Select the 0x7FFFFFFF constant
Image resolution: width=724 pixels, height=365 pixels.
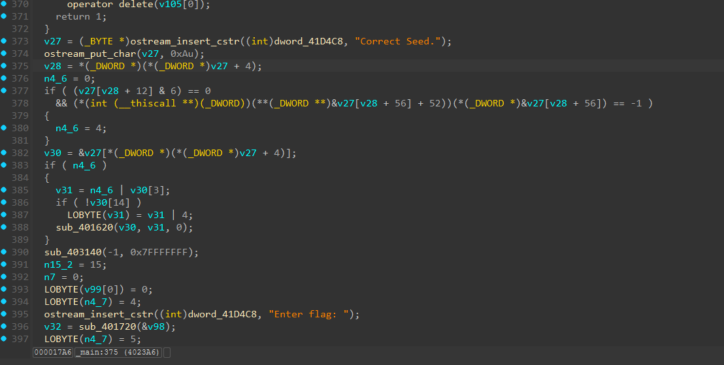[x=159, y=252]
